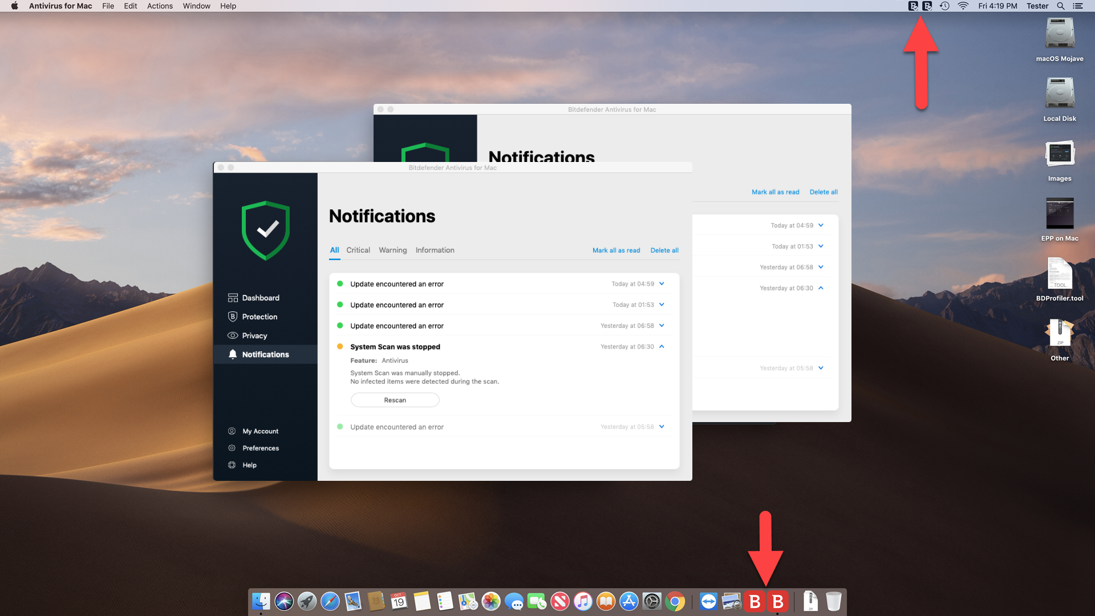The image size is (1095, 616).
Task: Open the Dashboard section in Bitdefender sidebar
Action: 260,297
